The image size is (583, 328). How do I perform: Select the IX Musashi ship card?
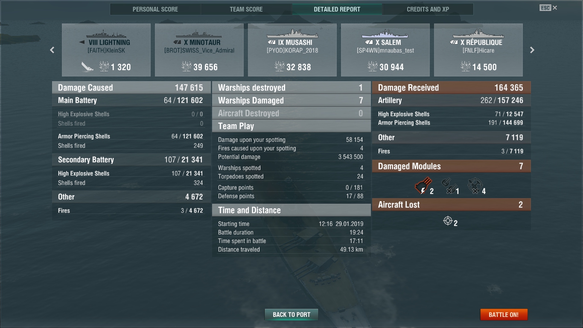click(x=292, y=50)
